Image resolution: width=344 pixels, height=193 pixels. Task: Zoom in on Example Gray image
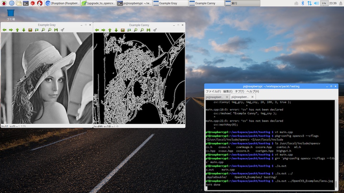click(x=43, y=30)
